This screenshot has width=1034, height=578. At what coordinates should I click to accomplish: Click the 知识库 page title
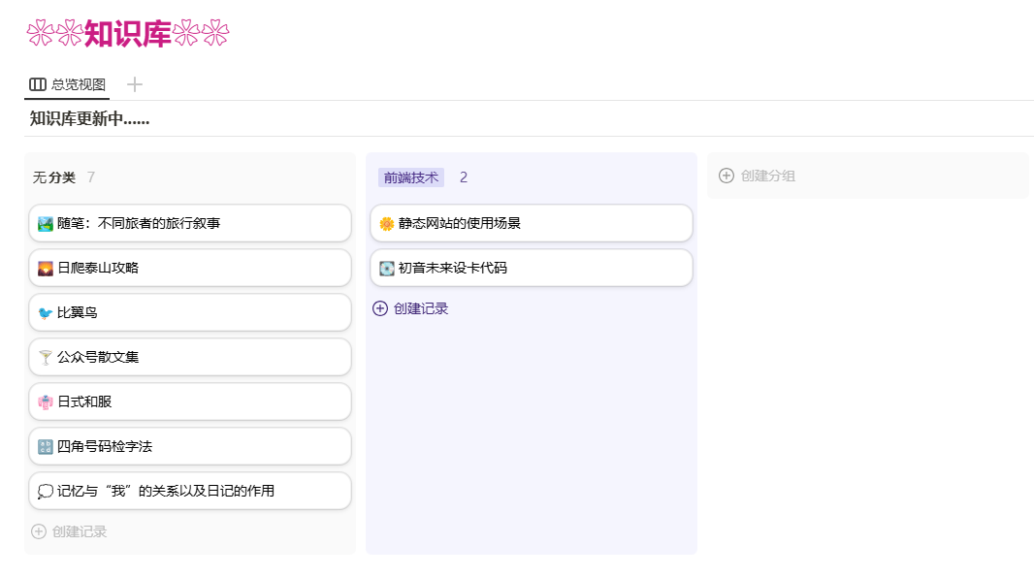click(128, 34)
